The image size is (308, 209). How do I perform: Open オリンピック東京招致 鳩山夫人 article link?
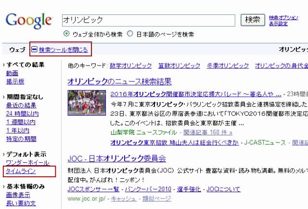pyautogui.click(x=174, y=143)
